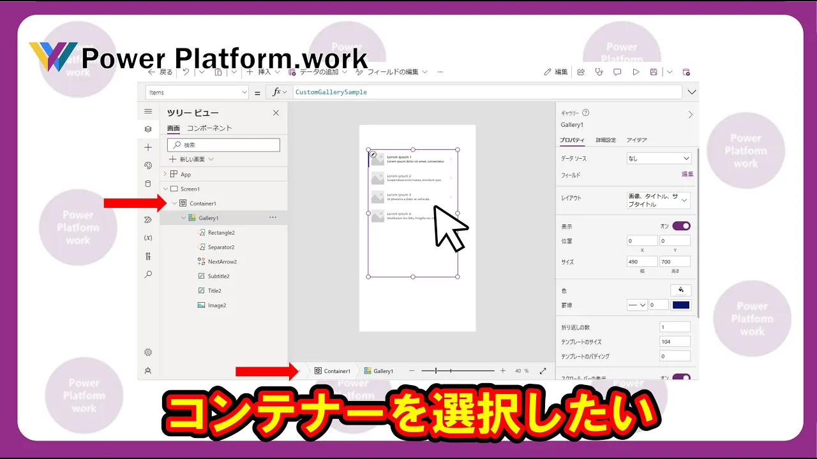Open the Data cylinder sidebar icon
Image resolution: width=817 pixels, height=459 pixels.
point(148,184)
